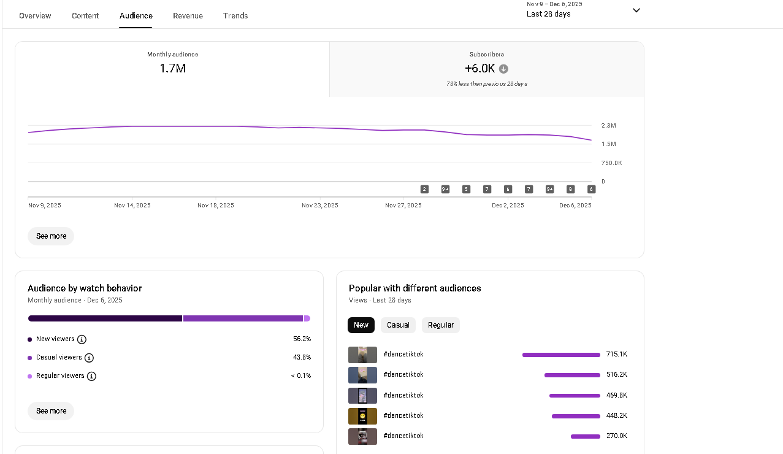Image resolution: width=783 pixels, height=454 pixels.
Task: Select the New audience filter chip
Action: (x=361, y=325)
